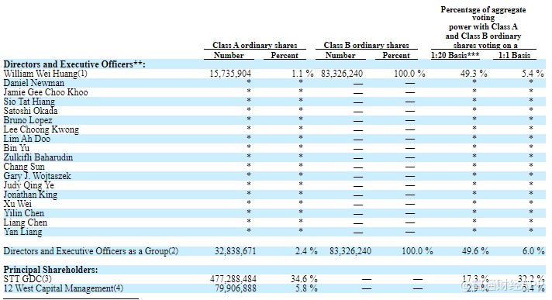Click the Directors and Executive Officers as a Group(2) label

(x=91, y=251)
